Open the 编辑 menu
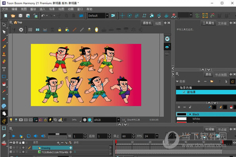Screen dimensions: 236x157 point(14,9)
